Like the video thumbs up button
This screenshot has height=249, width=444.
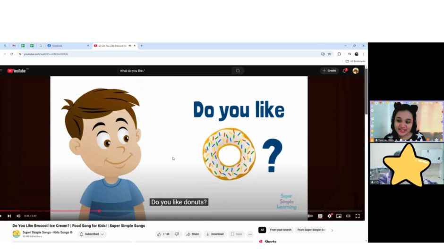tap(163, 234)
